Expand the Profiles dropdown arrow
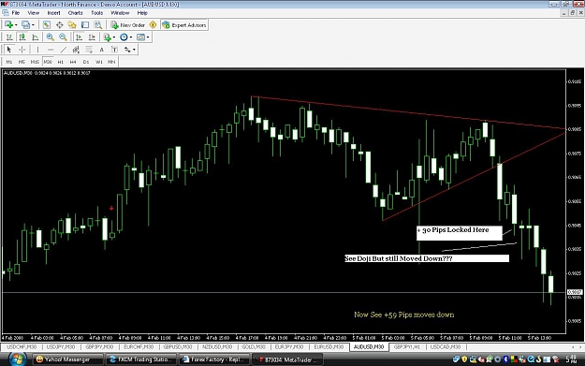The image size is (585, 366). 33,25
